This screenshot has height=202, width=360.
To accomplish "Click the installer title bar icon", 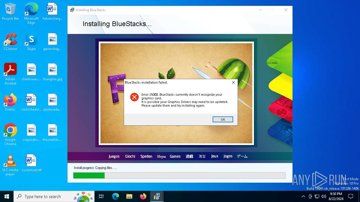I will (72, 10).
